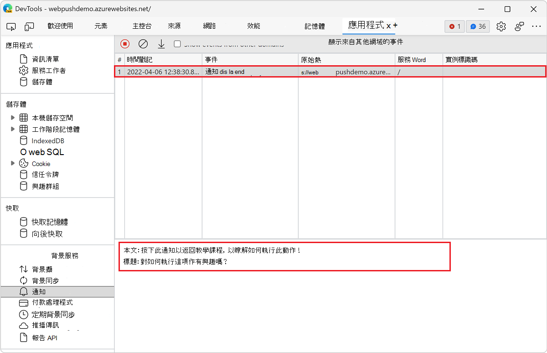Expand the 本機儲存空間 tree item
The image size is (547, 353).
click(13, 117)
